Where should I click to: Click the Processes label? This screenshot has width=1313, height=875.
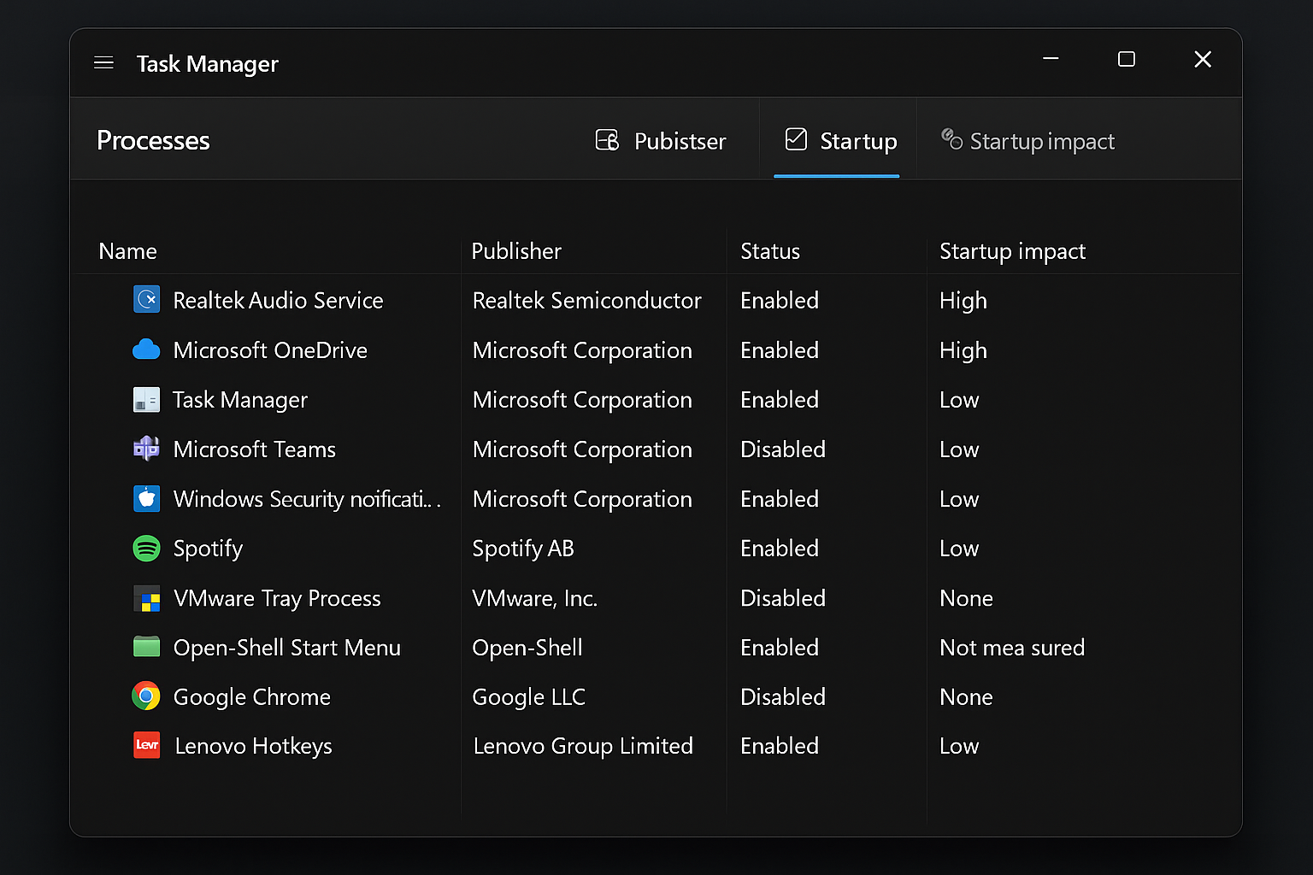(x=153, y=140)
